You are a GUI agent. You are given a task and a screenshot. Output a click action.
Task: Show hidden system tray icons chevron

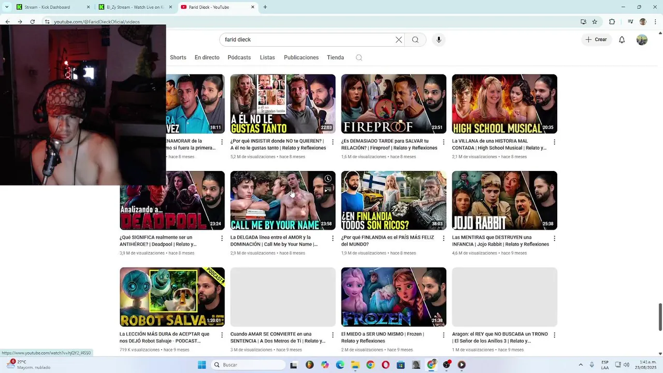point(581,365)
